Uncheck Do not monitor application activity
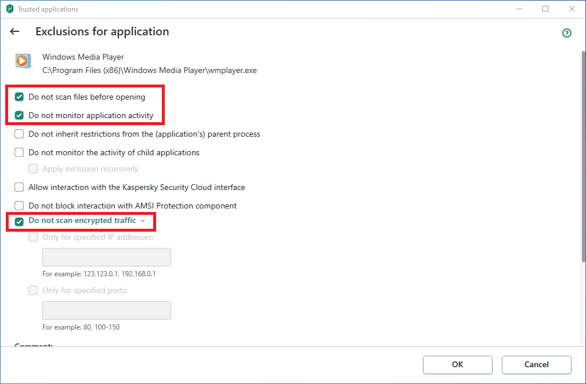586x384 pixels. [19, 115]
